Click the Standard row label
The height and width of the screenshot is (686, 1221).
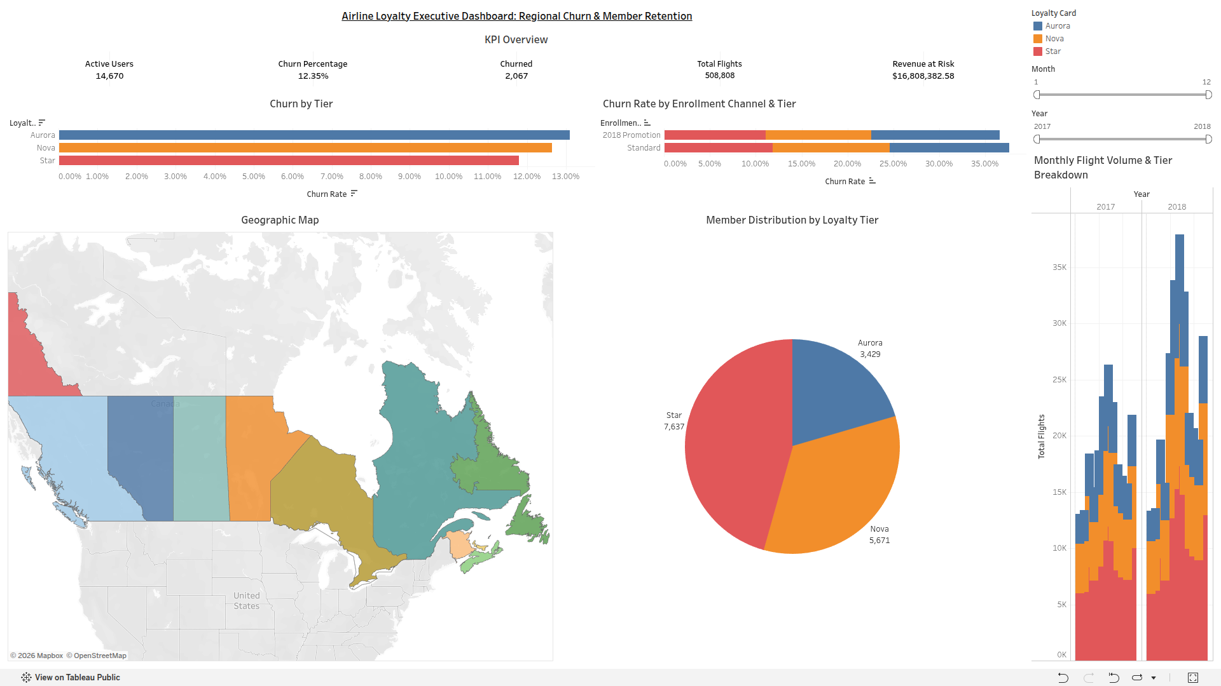(644, 148)
